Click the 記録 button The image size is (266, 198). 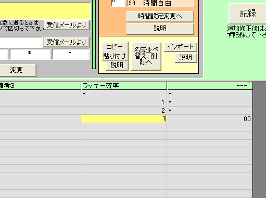(248, 14)
